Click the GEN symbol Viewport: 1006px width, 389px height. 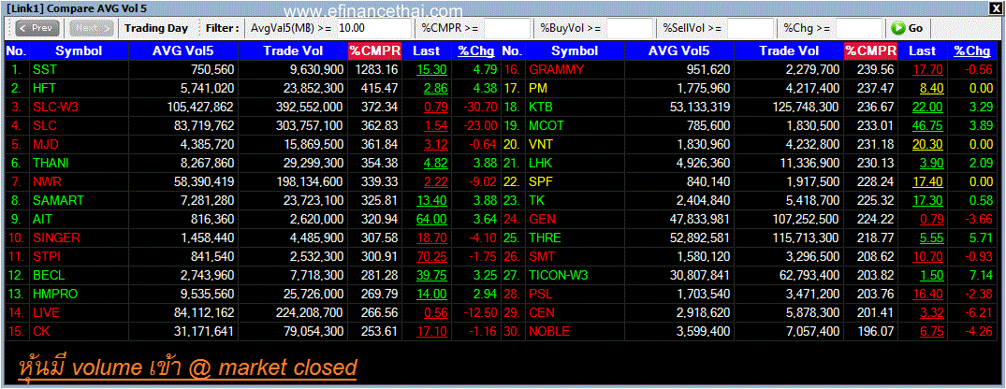(x=542, y=219)
